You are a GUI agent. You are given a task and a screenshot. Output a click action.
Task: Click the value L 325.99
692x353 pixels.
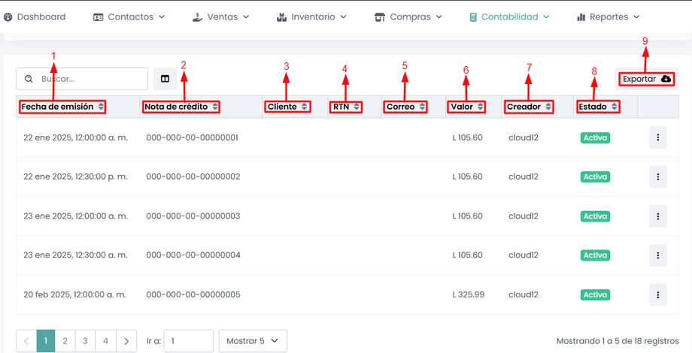(469, 295)
